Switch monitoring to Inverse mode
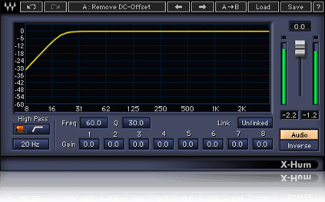 point(299,146)
